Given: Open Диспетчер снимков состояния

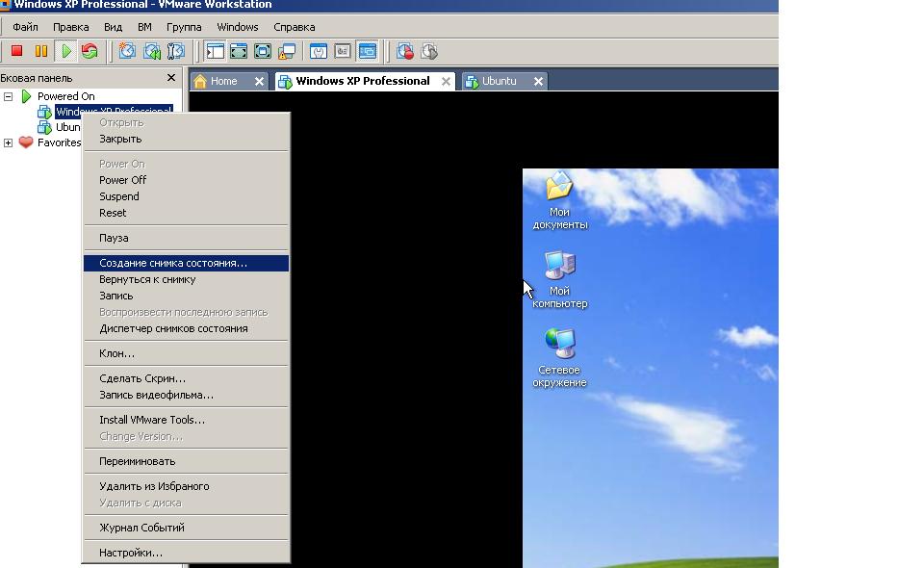Looking at the screenshot, I should coord(186,329).
